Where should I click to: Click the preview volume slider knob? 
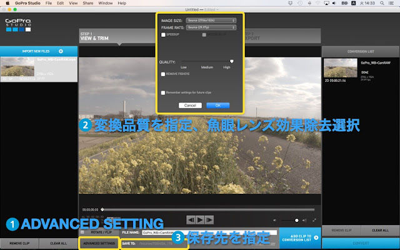[296, 220]
